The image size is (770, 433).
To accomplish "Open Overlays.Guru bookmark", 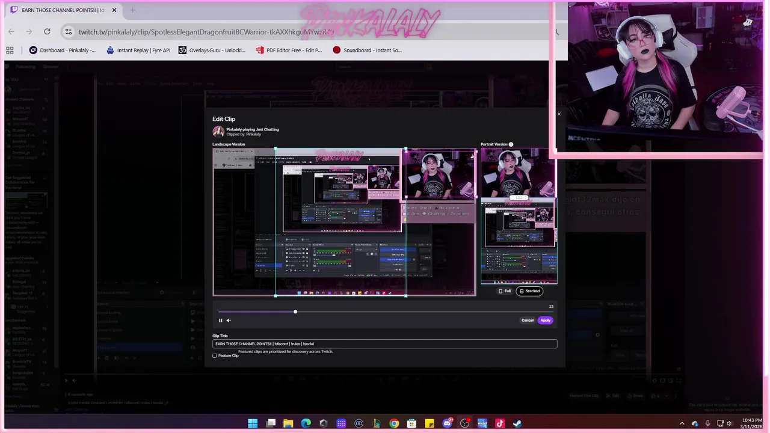I will [x=212, y=50].
